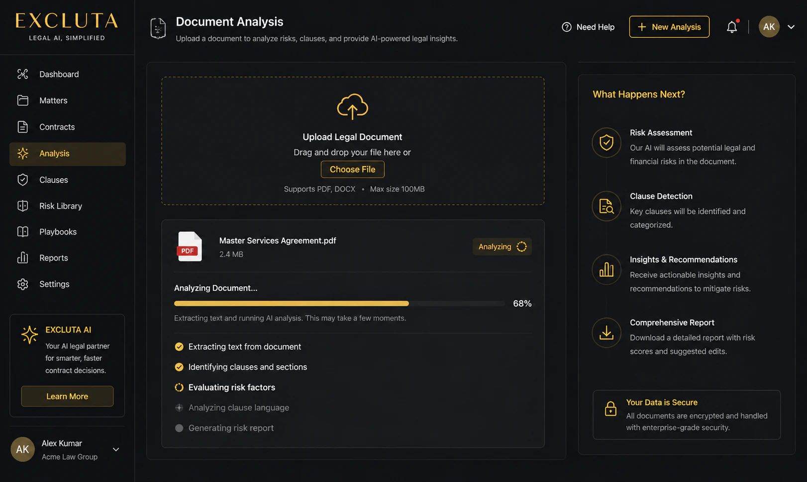The height and width of the screenshot is (482, 807).
Task: Click the Clauses shield icon
Action: click(x=22, y=180)
